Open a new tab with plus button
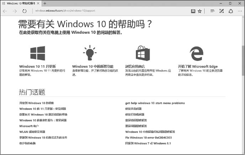Viewport: 245px width, 155px height. (45, 3)
